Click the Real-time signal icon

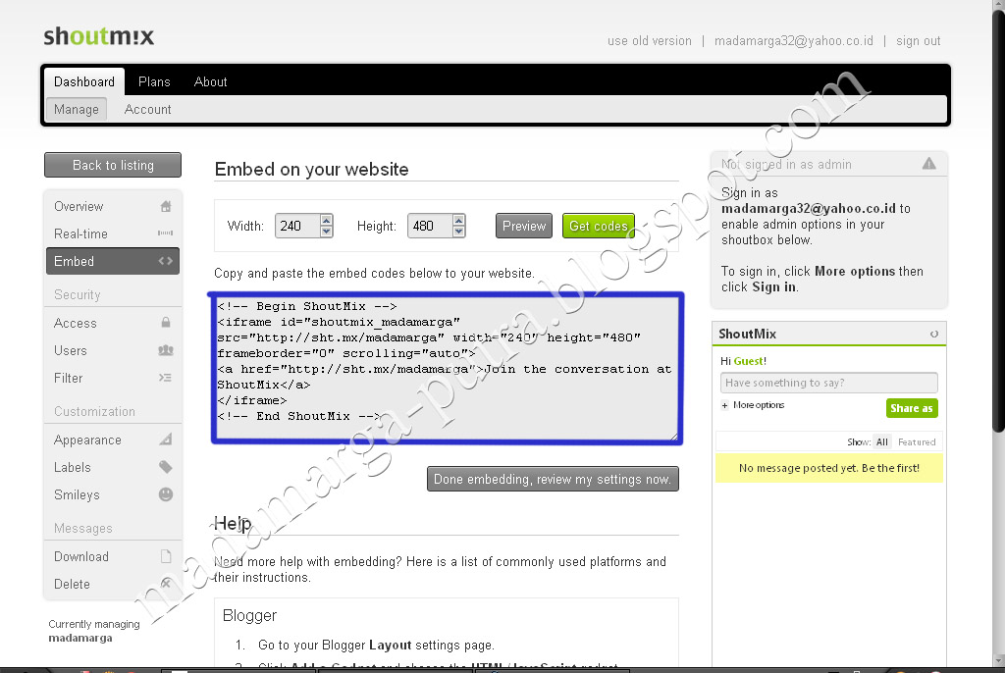click(x=165, y=233)
